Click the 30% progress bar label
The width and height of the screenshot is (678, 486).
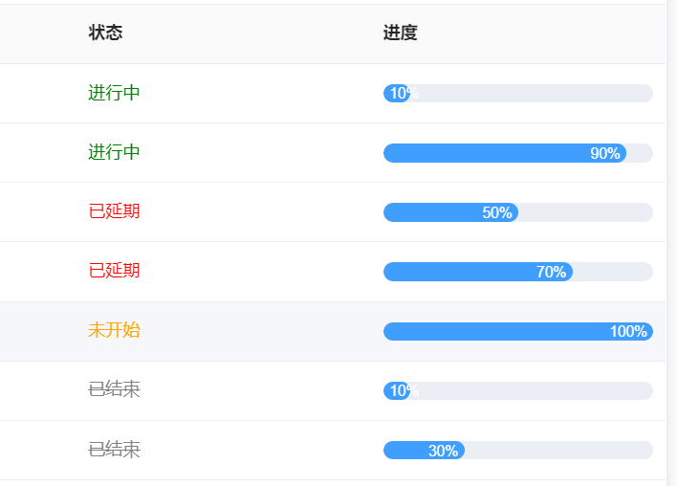coord(443,451)
